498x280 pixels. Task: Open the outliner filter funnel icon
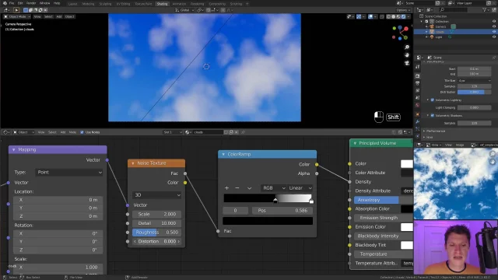pyautogui.click(x=485, y=10)
